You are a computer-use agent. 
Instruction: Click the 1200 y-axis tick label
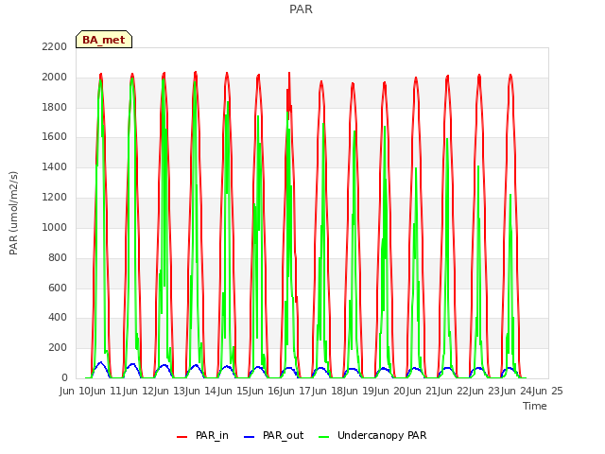click(x=55, y=197)
